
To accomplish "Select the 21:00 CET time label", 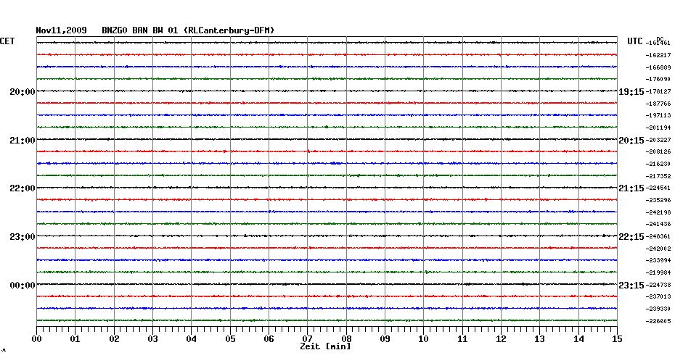I will pos(22,140).
